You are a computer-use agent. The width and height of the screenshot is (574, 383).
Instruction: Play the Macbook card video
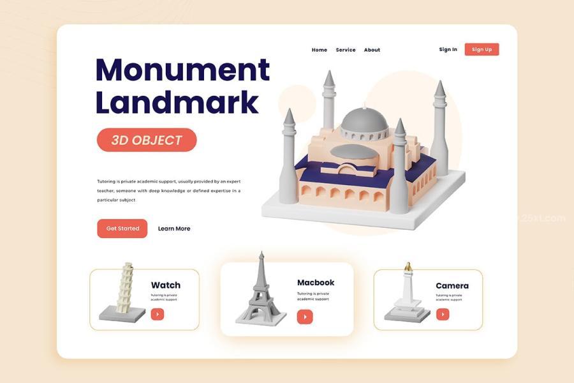click(x=305, y=317)
